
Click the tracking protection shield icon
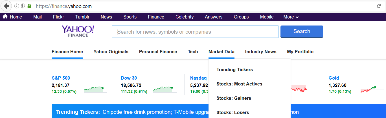(23, 6)
